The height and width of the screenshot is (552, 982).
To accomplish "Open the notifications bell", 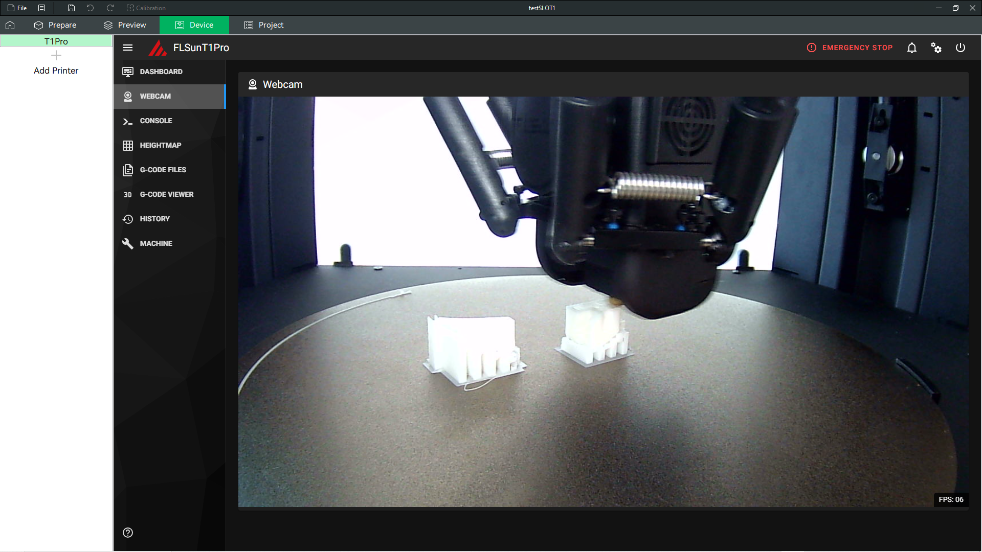I will pyautogui.click(x=911, y=48).
